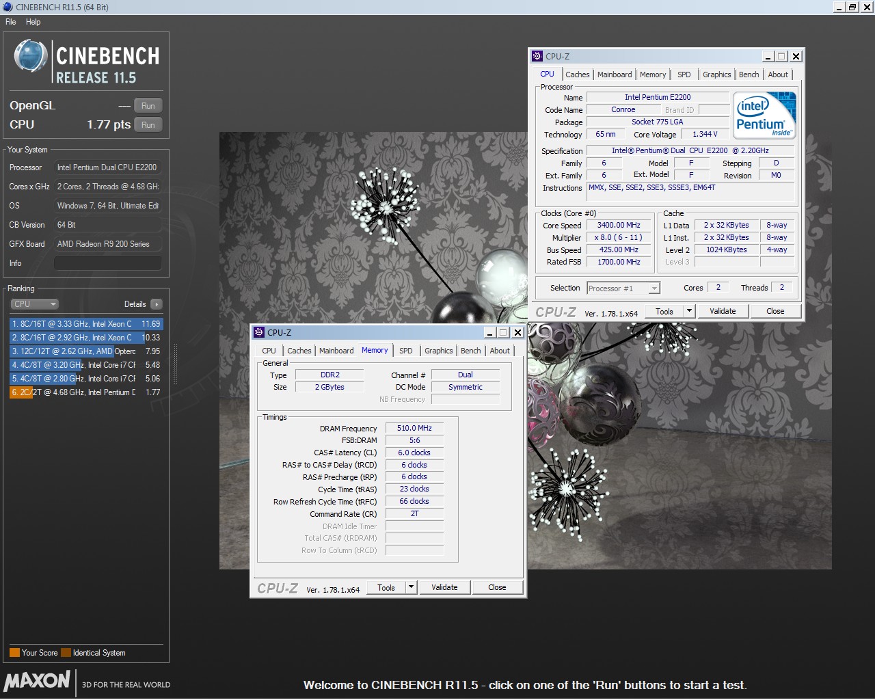Viewport: 875px width, 700px height.
Task: Click the Cinebench title bar app icon
Action: 8,7
